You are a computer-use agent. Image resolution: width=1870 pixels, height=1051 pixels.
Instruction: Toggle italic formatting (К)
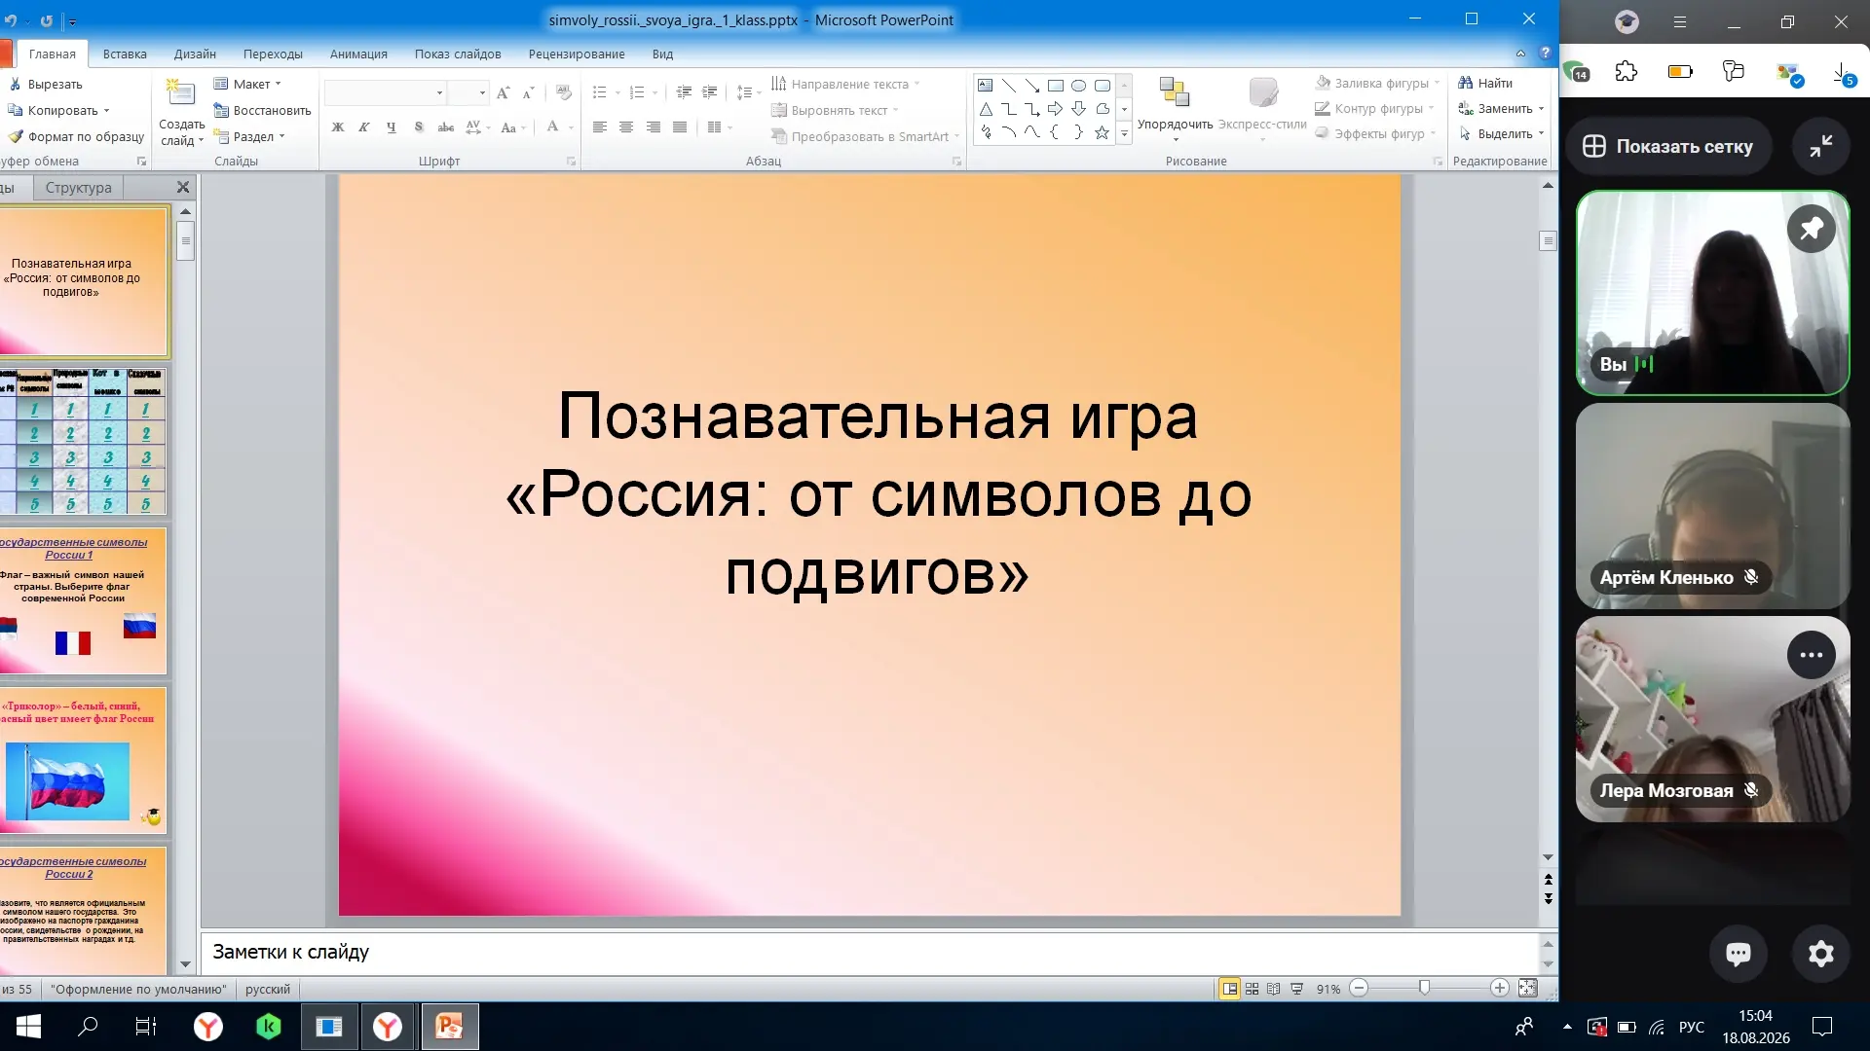[x=364, y=127]
